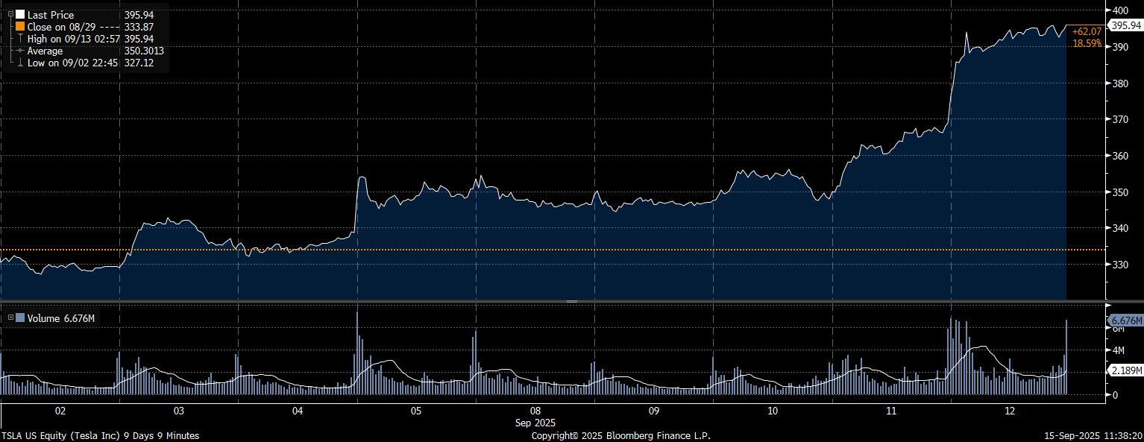Viewport: 1144px width, 442px height.
Task: Select the 05 date label on time axis
Action: click(416, 411)
